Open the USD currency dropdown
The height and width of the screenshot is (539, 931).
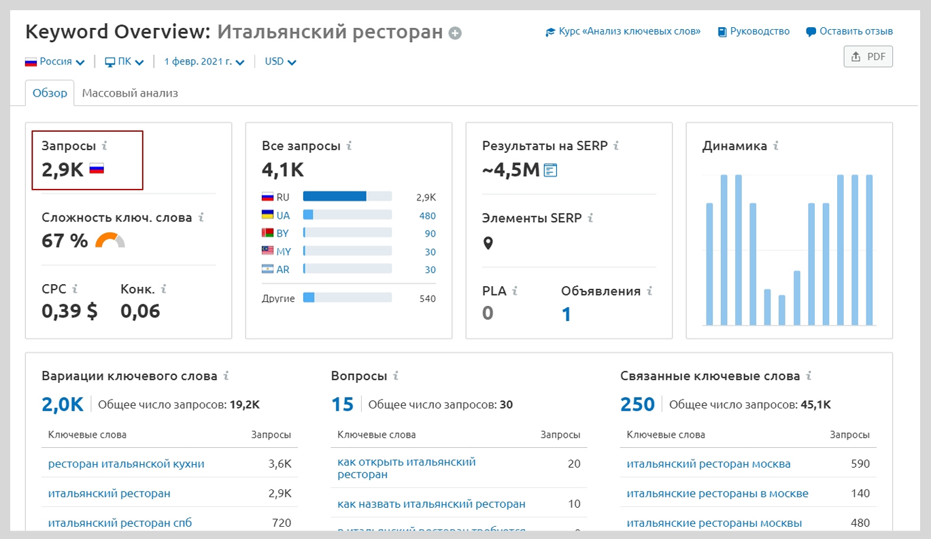point(280,61)
